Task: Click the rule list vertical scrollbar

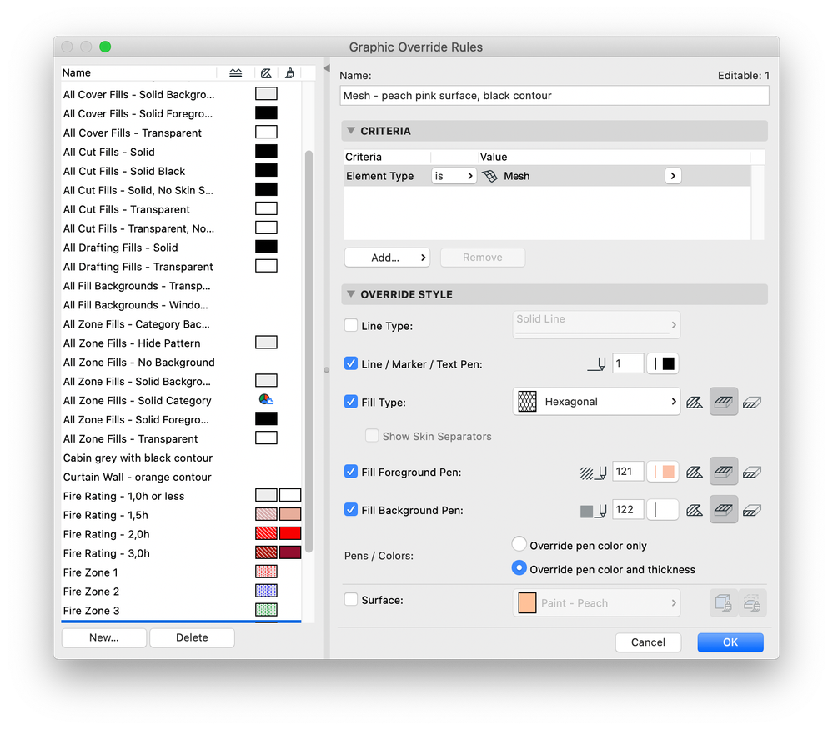Action: point(309,352)
